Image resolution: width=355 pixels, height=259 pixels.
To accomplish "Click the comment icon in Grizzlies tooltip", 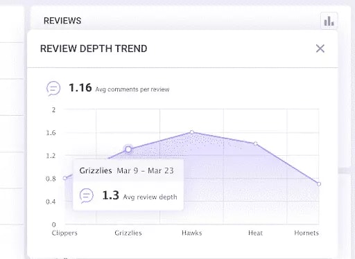I will 87,196.
